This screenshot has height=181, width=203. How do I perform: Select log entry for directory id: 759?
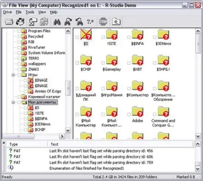click(x=101, y=162)
